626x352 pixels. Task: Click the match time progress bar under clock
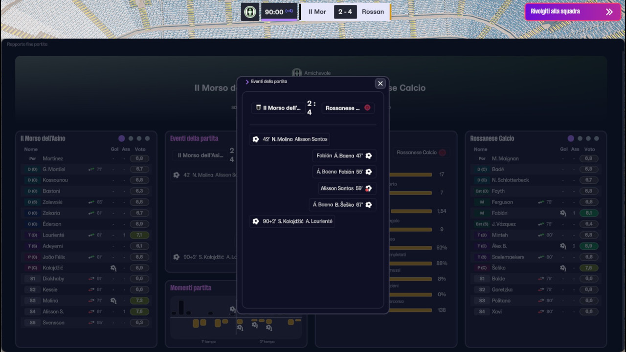279,20
